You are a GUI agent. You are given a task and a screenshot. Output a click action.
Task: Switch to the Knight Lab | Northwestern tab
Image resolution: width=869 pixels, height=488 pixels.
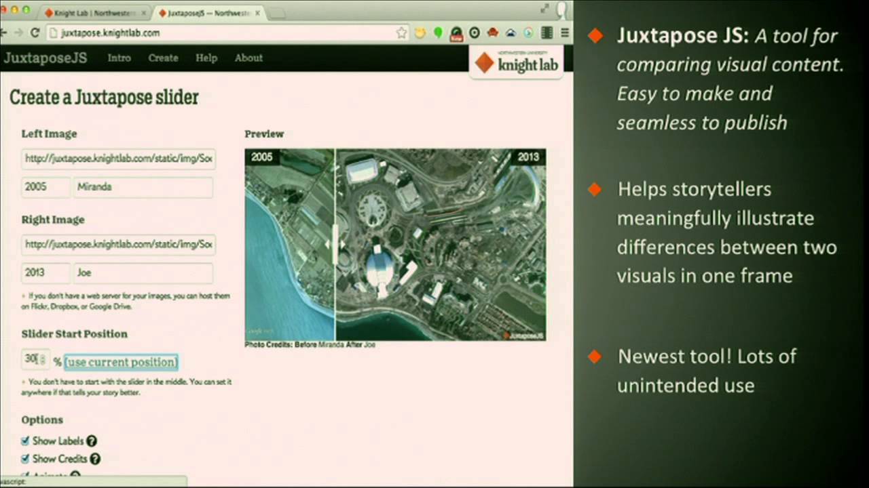pyautogui.click(x=95, y=13)
